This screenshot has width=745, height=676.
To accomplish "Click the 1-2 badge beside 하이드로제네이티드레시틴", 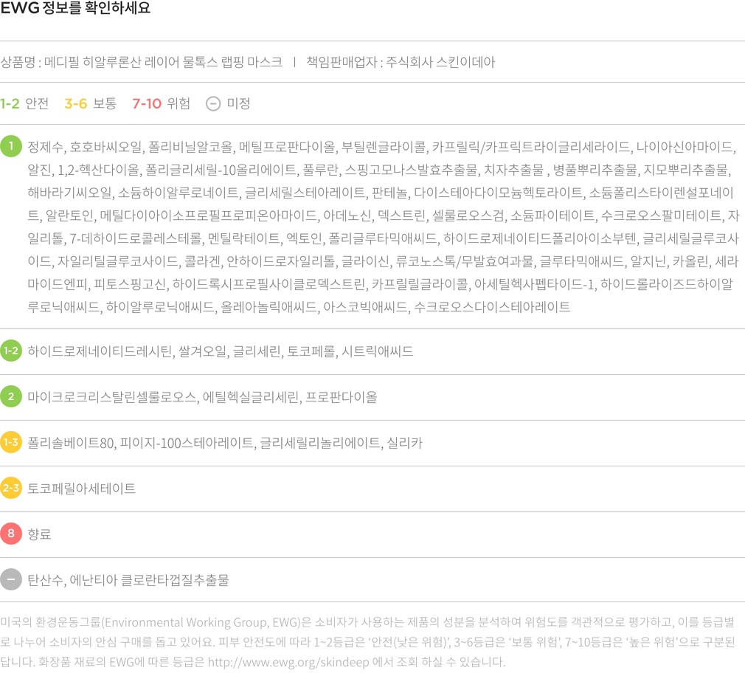I will click(11, 351).
